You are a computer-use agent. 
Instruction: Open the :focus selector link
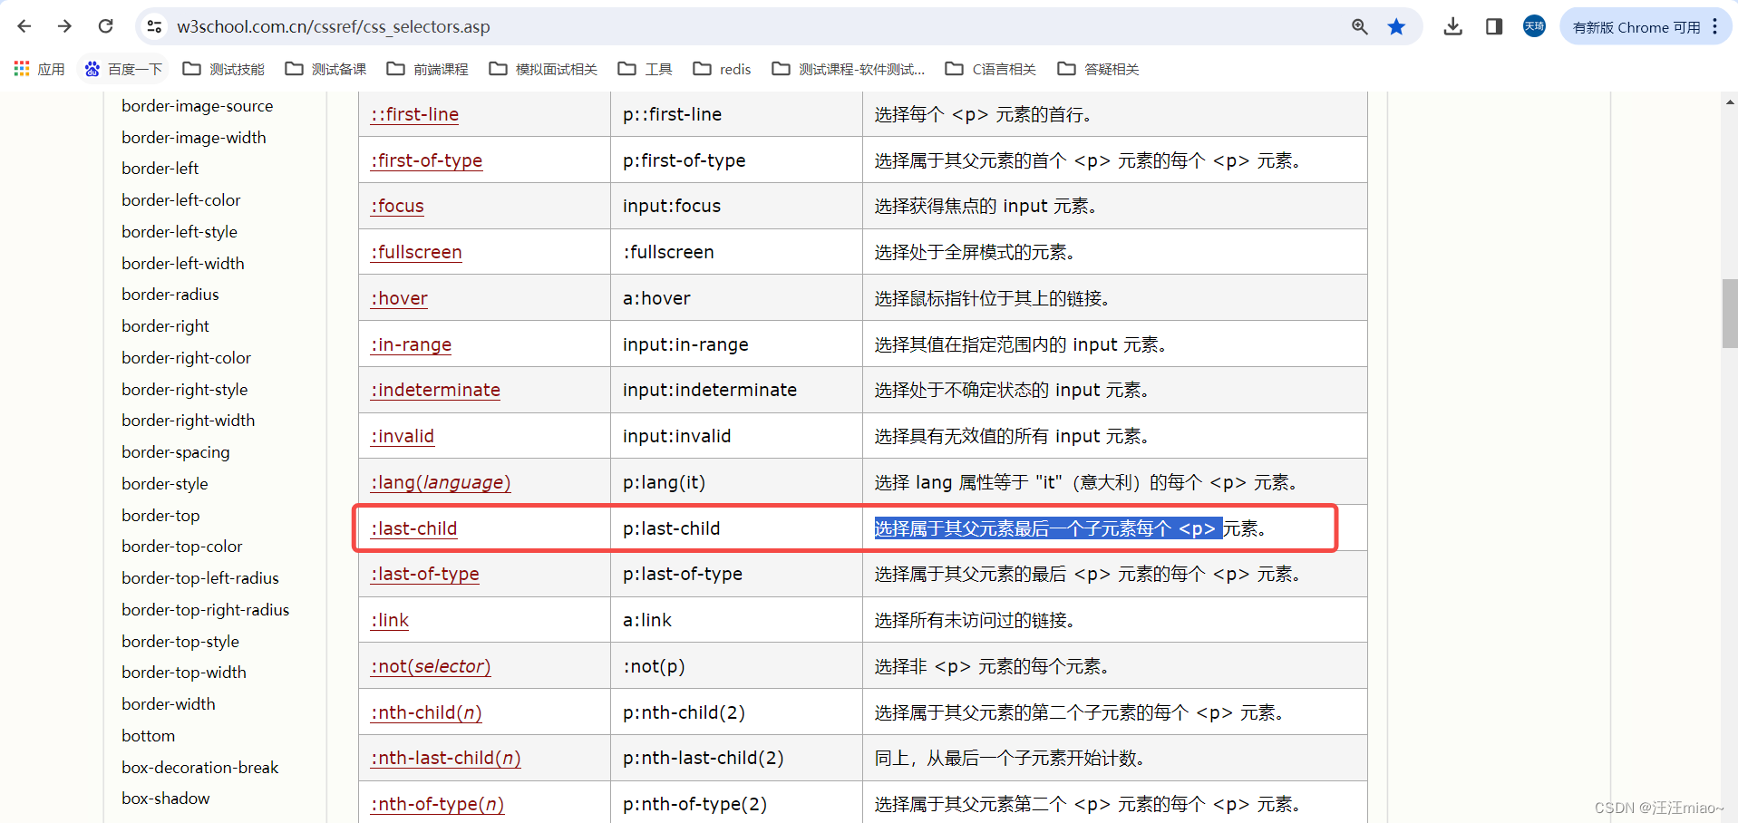(397, 206)
